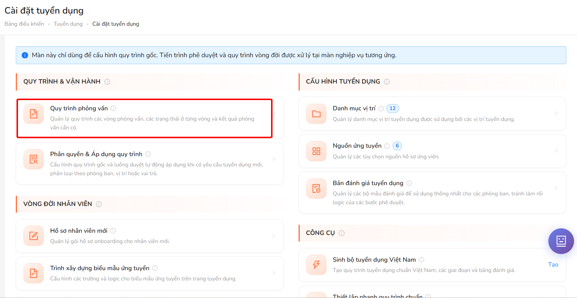Click info icon in the blue notice banner
577x298 pixels.
pos(25,55)
